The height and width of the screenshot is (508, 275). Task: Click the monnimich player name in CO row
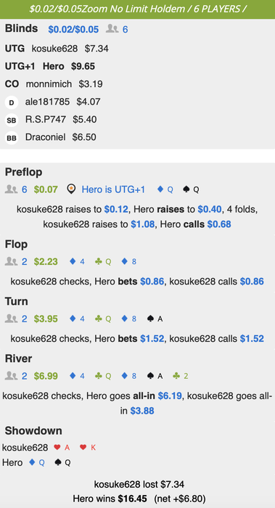(49, 84)
